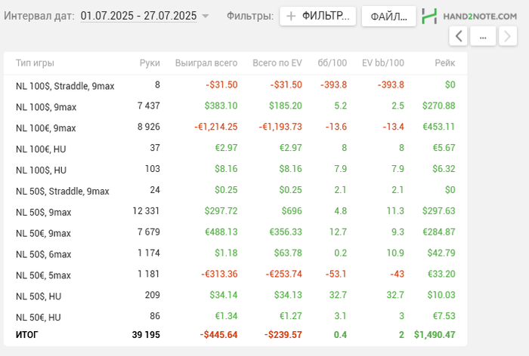Click the ФИЛЬТР... add filter button

[317, 16]
